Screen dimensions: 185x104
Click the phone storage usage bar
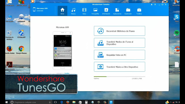(119, 77)
